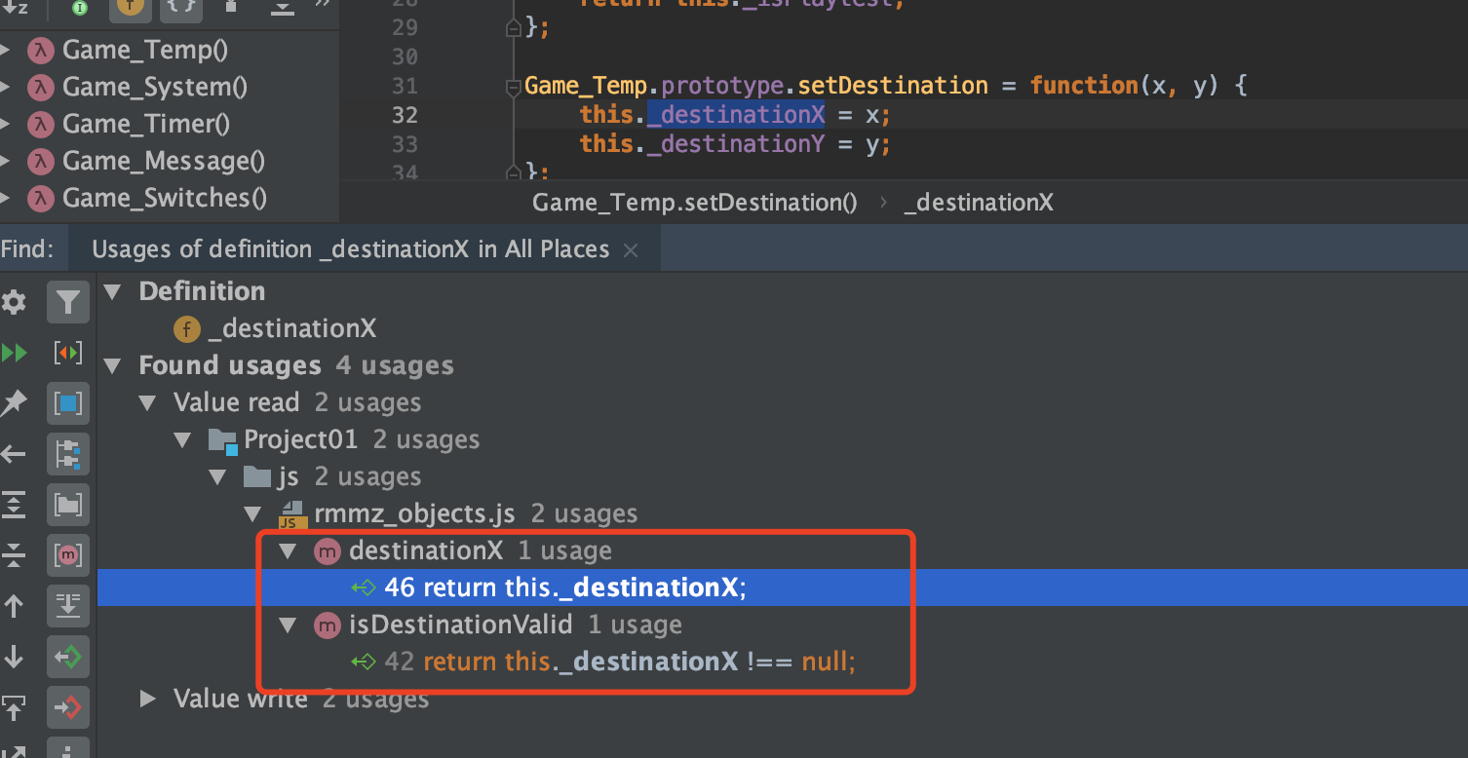1468x758 pixels.
Task: Collapse the Definition node
Action: (x=113, y=291)
